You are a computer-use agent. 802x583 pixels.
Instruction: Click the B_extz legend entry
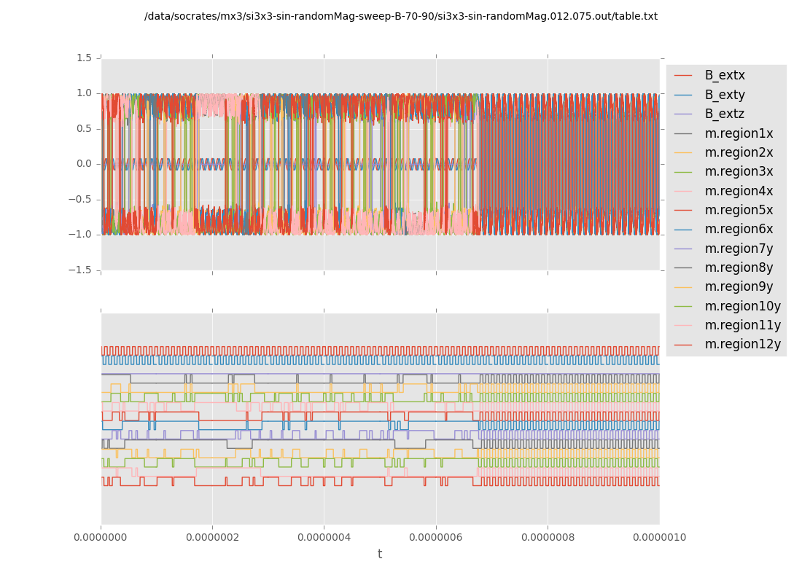coord(724,114)
